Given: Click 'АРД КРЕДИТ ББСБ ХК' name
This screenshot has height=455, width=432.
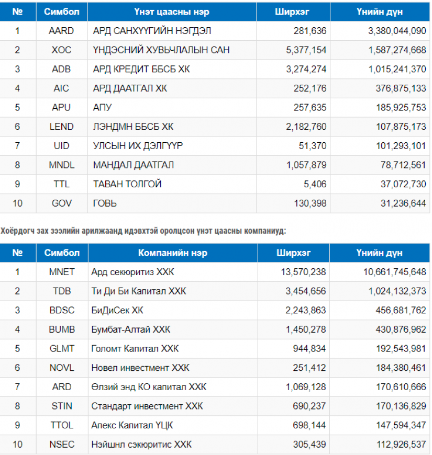Looking at the screenshot, I should (x=141, y=69).
